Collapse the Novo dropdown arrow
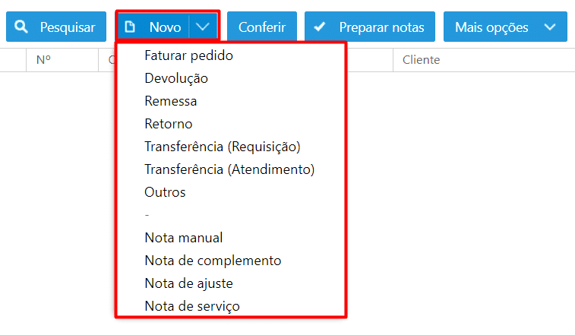The height and width of the screenshot is (335, 575). click(x=202, y=27)
